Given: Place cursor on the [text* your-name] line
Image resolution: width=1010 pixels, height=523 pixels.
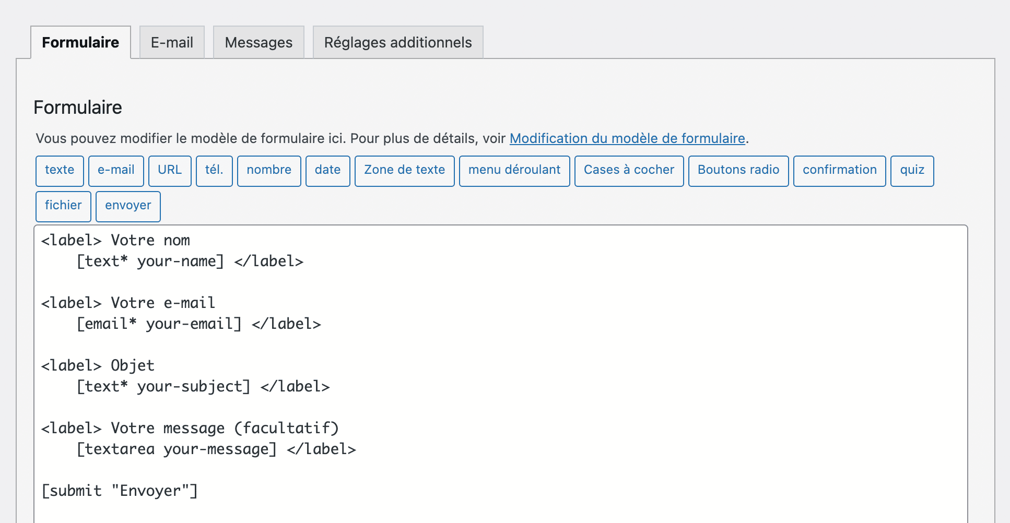Looking at the screenshot, I should click(x=190, y=261).
